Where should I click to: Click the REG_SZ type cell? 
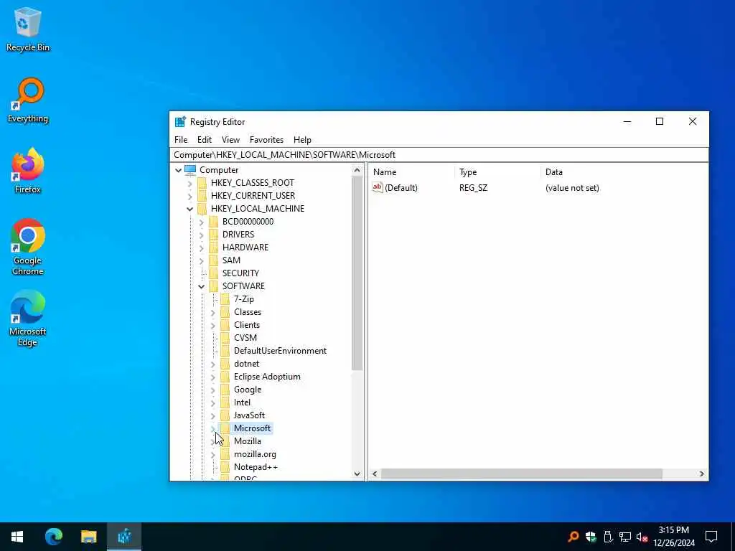click(x=473, y=188)
